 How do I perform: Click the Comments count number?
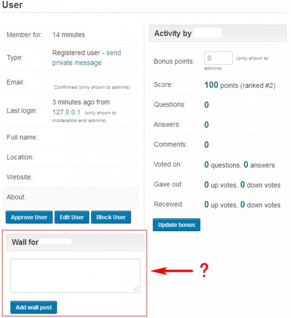[x=207, y=145]
